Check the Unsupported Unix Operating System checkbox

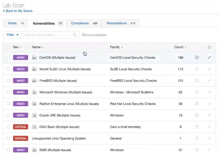pyautogui.click(x=8, y=138)
